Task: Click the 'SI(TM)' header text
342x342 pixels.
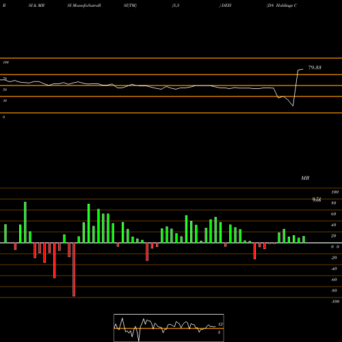Action: pos(130,5)
